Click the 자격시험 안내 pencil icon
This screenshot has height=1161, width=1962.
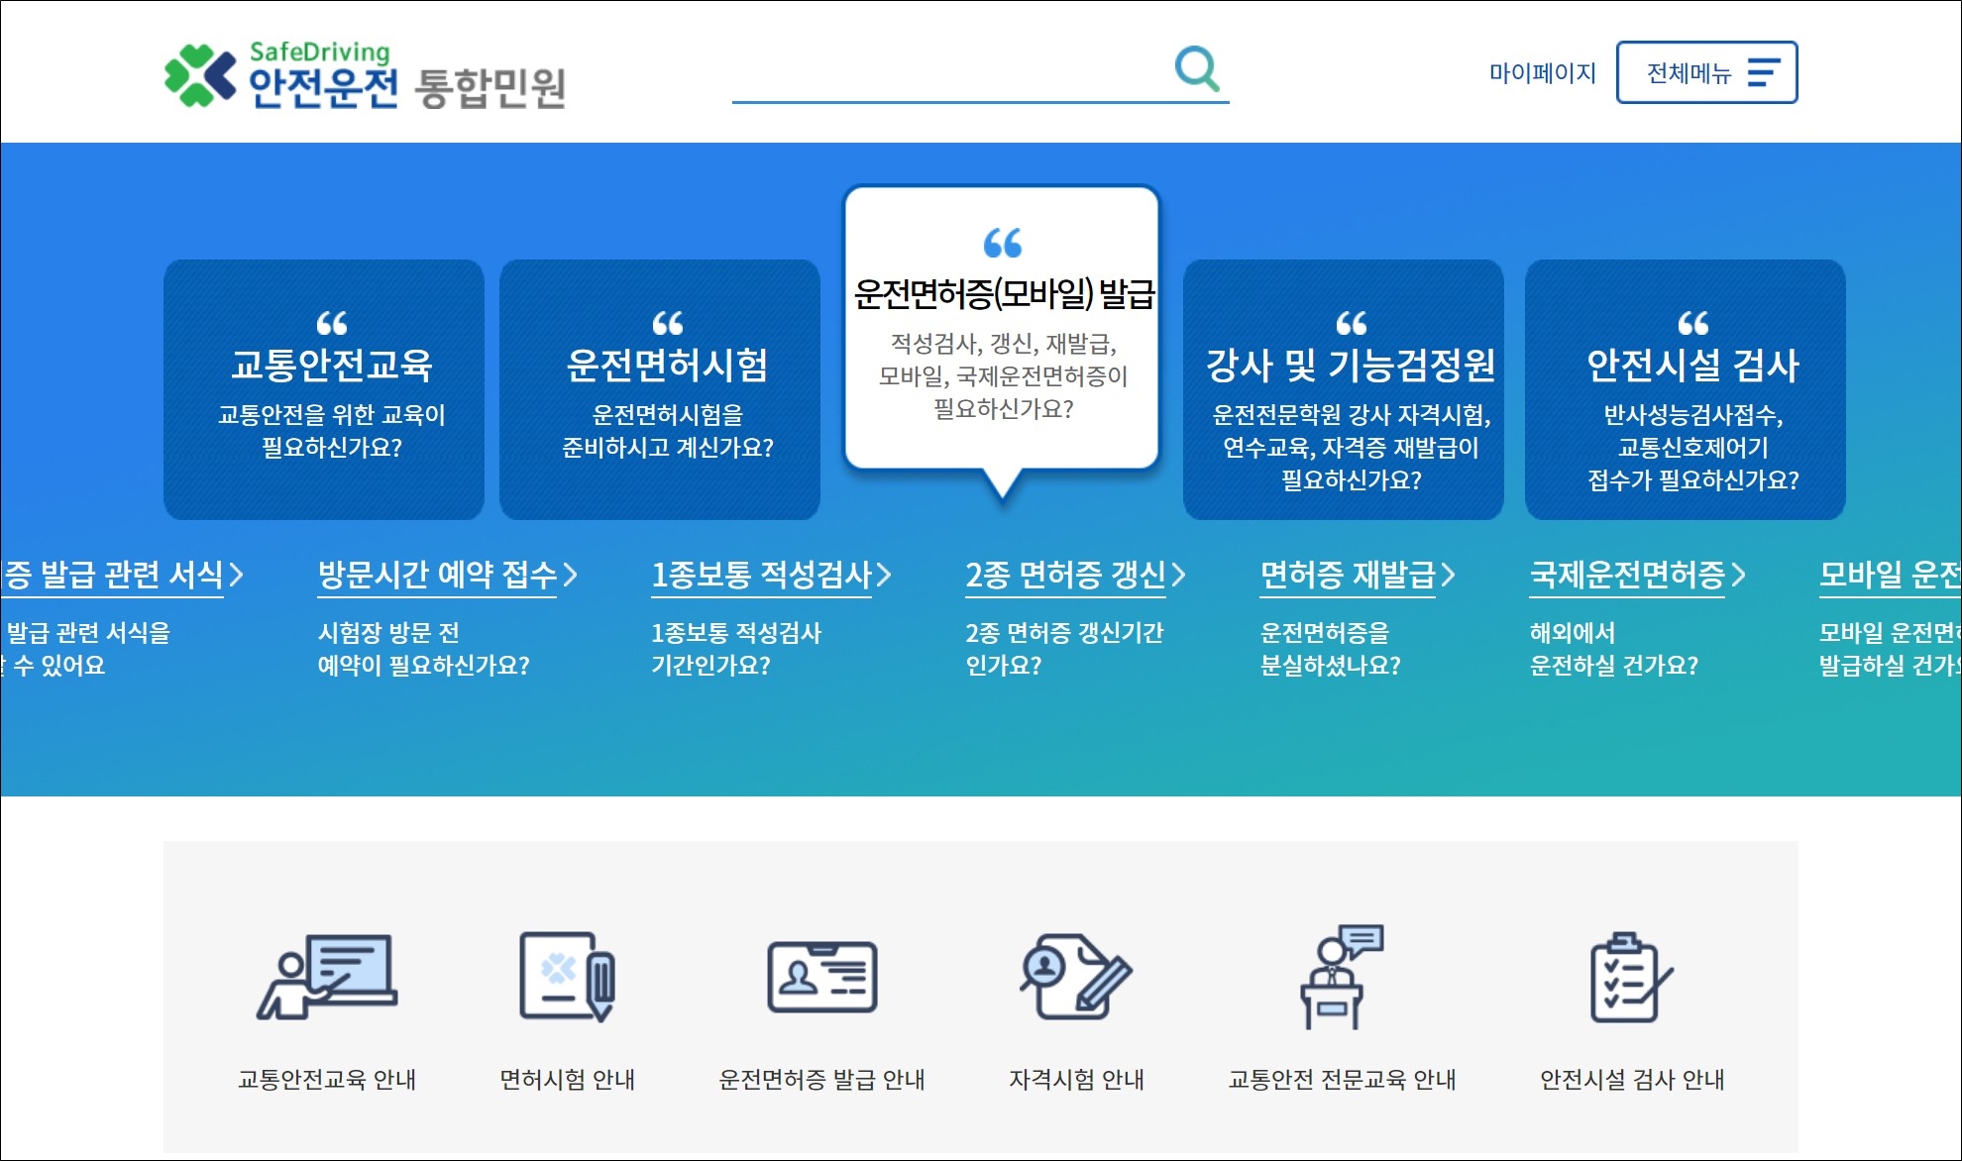(x=1076, y=977)
